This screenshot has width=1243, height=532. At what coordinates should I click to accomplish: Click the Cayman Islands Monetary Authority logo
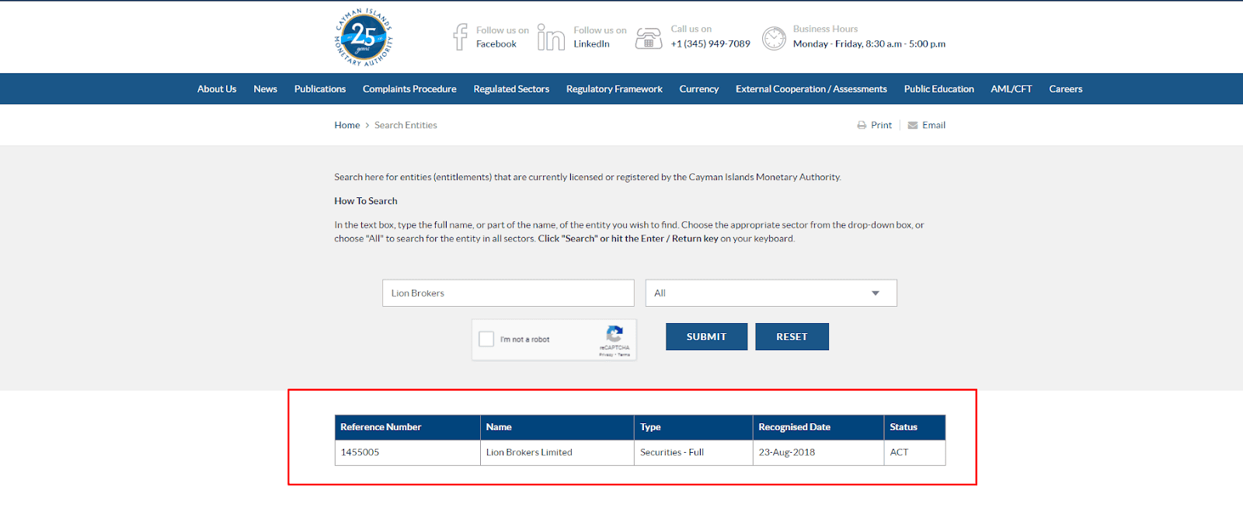pos(364,37)
